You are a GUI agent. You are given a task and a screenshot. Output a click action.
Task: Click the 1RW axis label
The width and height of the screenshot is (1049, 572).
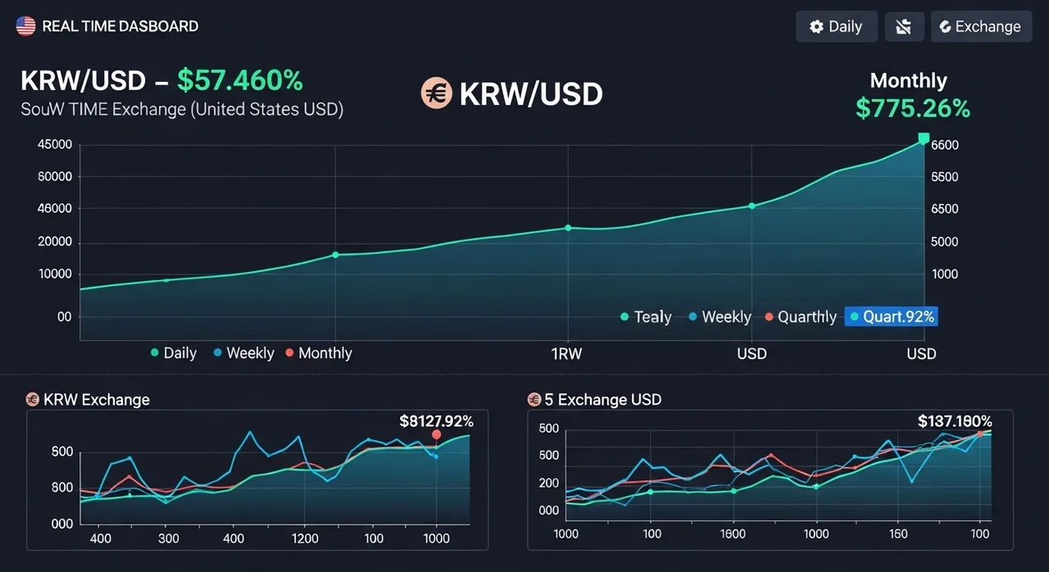point(565,354)
